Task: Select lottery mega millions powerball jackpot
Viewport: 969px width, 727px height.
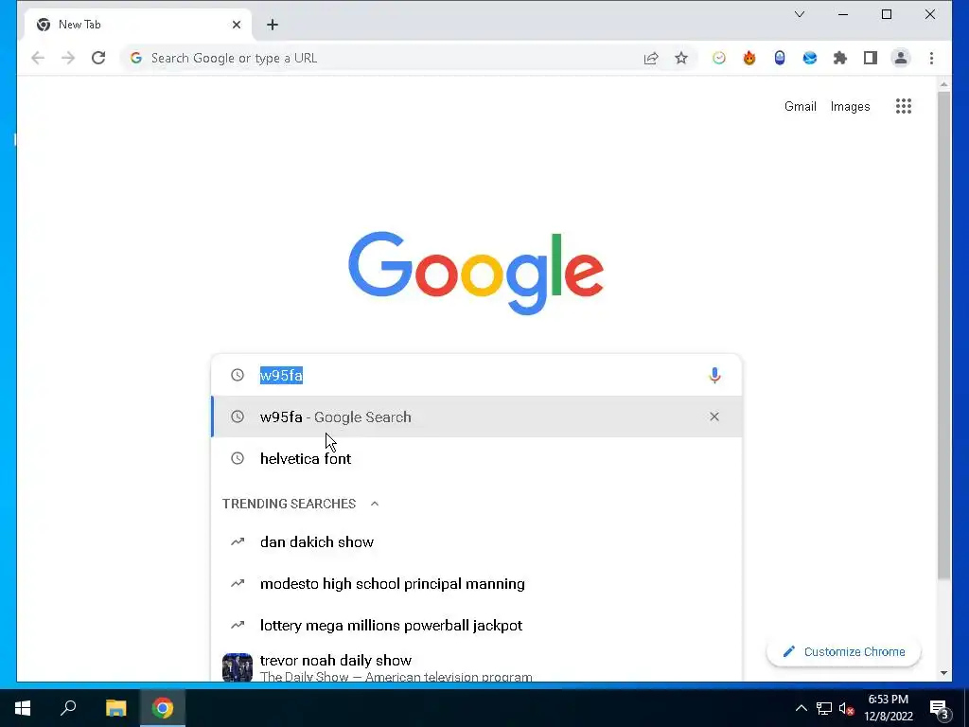Action: click(x=477, y=625)
